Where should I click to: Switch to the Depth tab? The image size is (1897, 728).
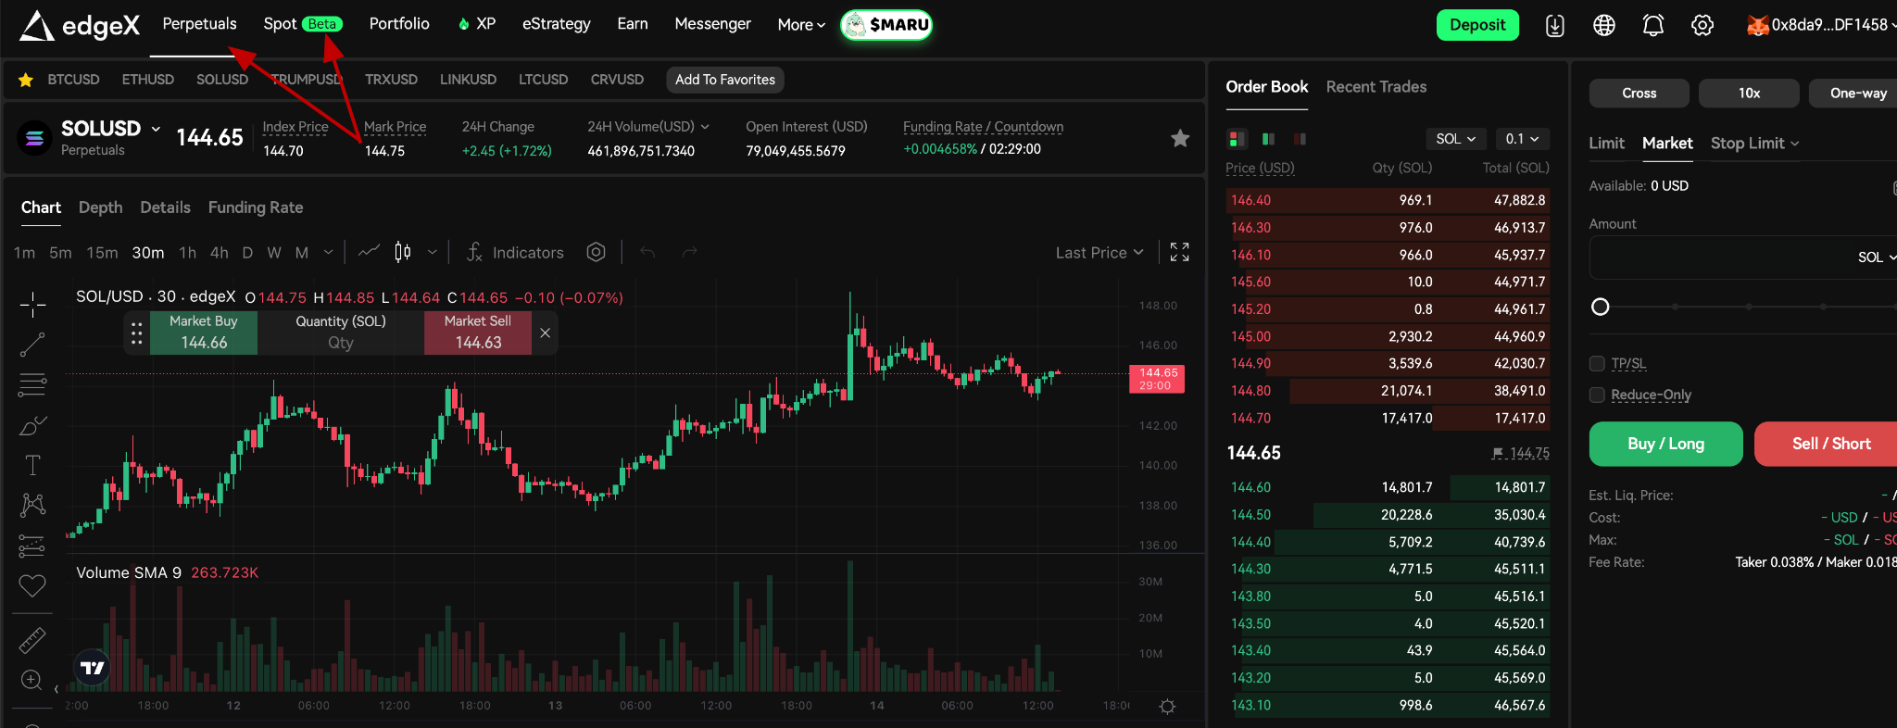pyautogui.click(x=100, y=207)
